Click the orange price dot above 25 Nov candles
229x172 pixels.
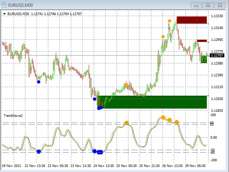click(x=126, y=85)
